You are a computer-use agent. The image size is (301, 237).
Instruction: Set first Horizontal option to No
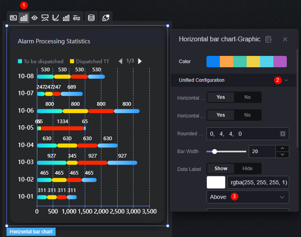247,97
